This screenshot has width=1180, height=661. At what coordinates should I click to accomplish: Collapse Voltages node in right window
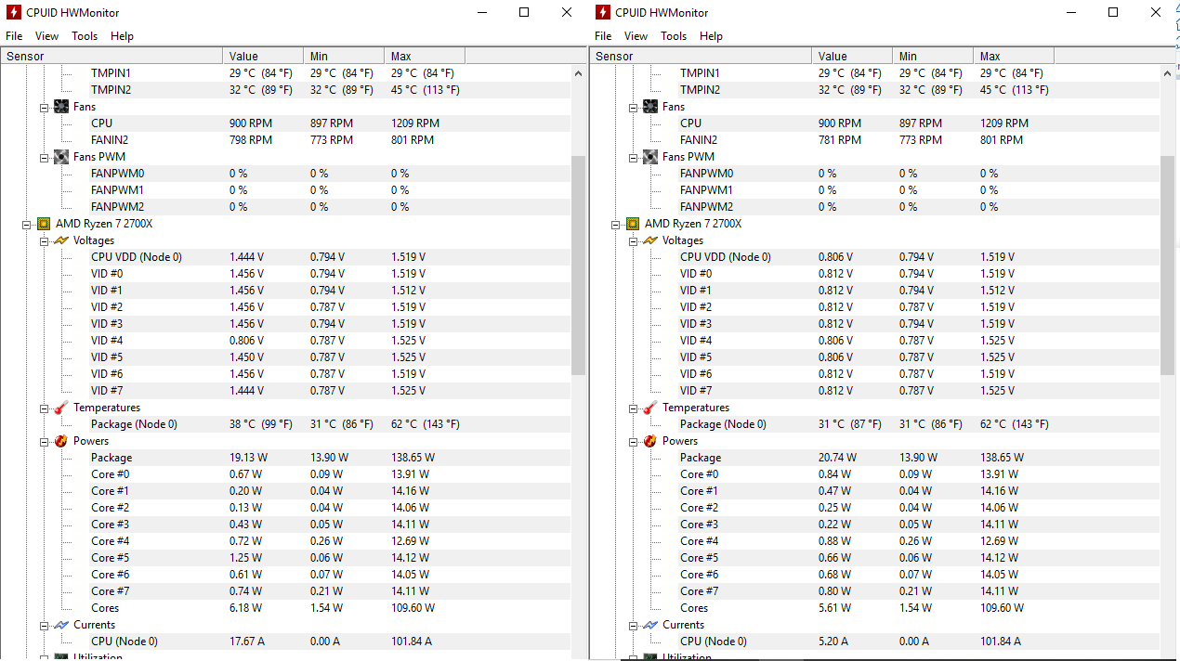click(x=634, y=241)
